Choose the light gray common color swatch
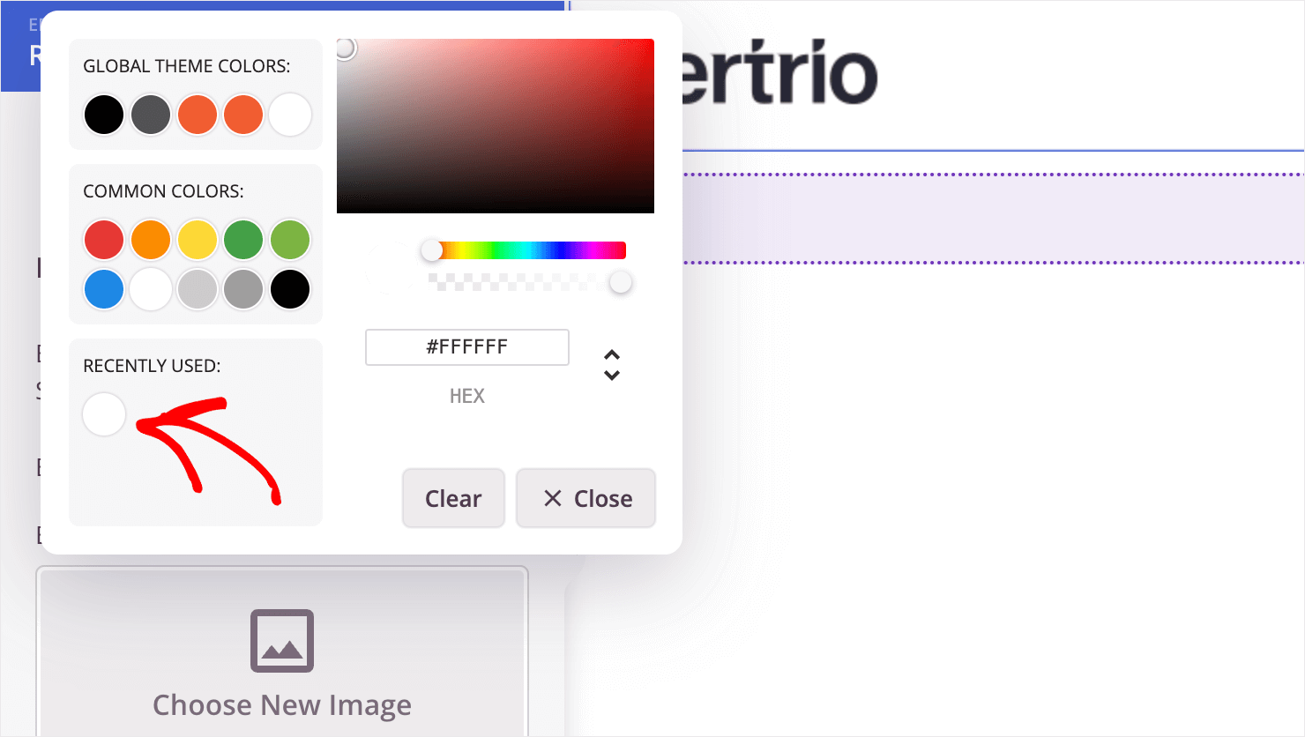Image resolution: width=1305 pixels, height=737 pixels. pyautogui.click(x=198, y=289)
